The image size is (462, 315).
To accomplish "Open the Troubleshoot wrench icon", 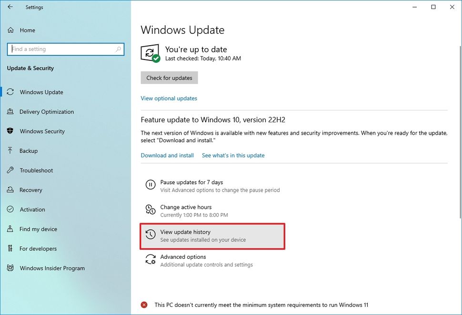I will tap(10, 170).
